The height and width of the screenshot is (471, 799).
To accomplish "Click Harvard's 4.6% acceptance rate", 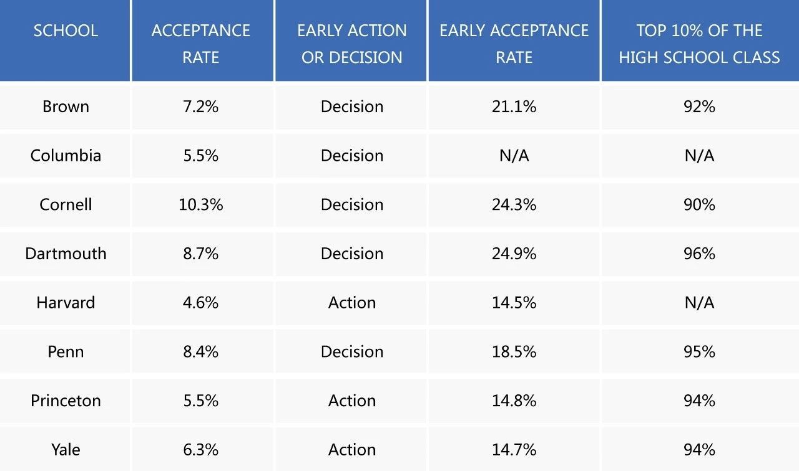I will point(201,303).
